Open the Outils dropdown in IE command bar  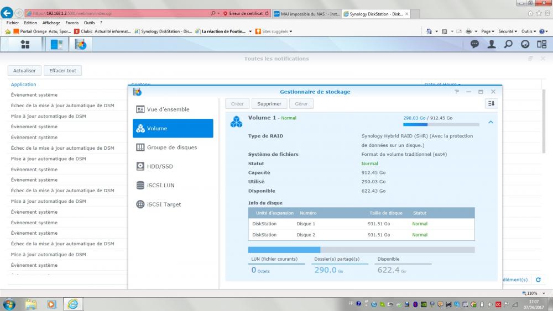pos(529,31)
